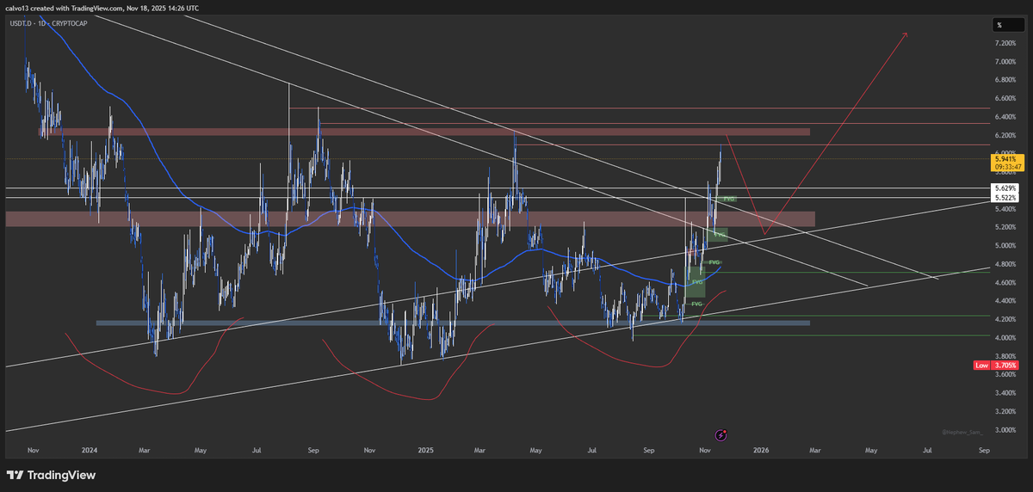Image resolution: width=1033 pixels, height=492 pixels.
Task: Click the 6.200% price axis label
Action: pyautogui.click(x=1005, y=135)
